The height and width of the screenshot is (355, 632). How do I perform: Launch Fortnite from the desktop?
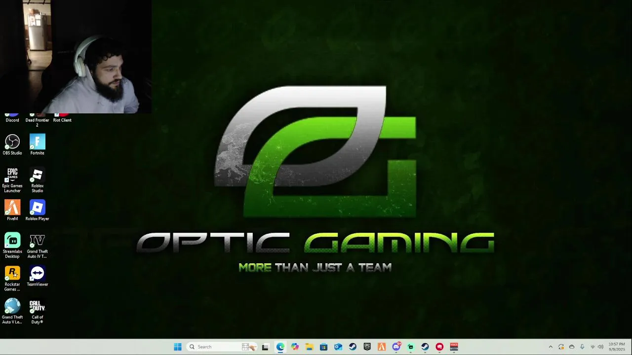coord(37,145)
